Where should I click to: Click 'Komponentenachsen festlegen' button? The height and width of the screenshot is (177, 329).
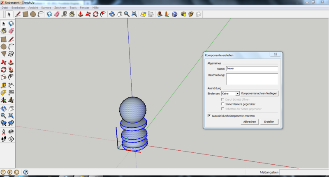click(x=259, y=94)
